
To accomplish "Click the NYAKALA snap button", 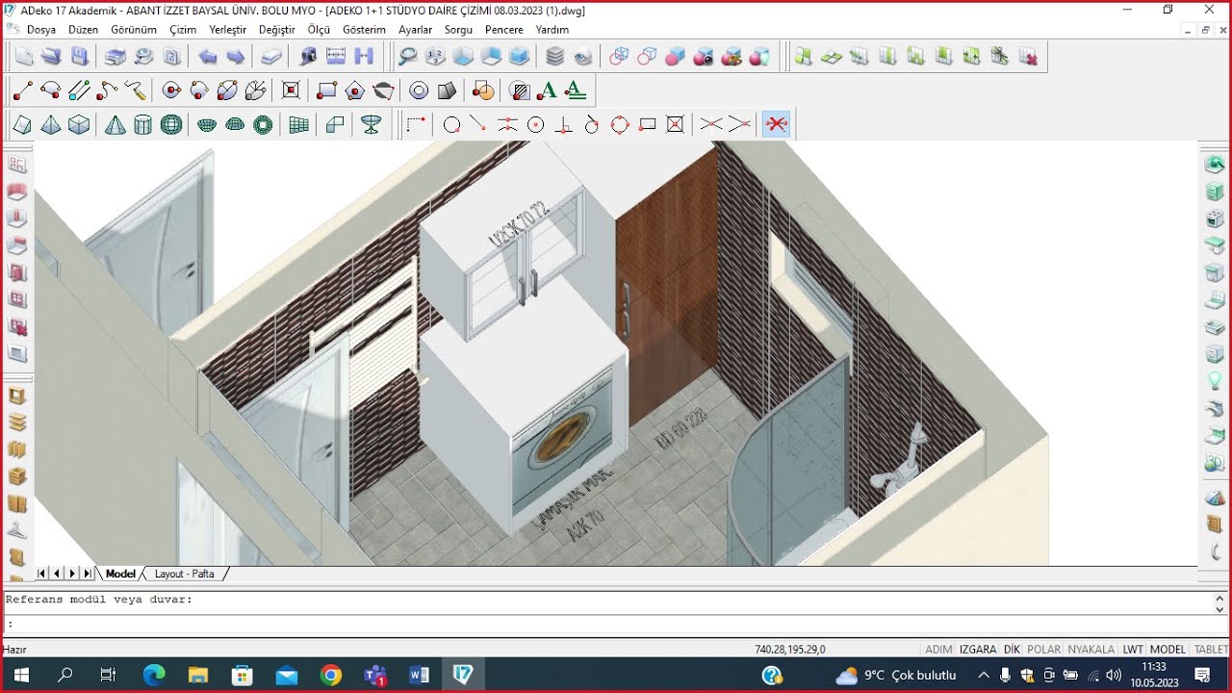I will [x=1091, y=650].
